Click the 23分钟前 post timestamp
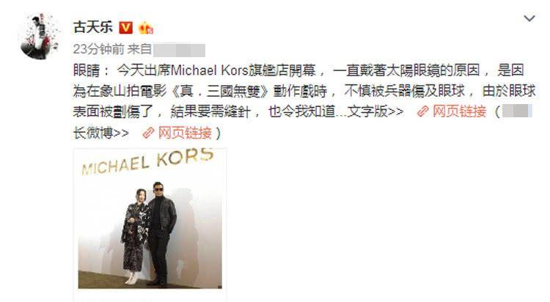This screenshot has width=550, height=302. point(98,49)
